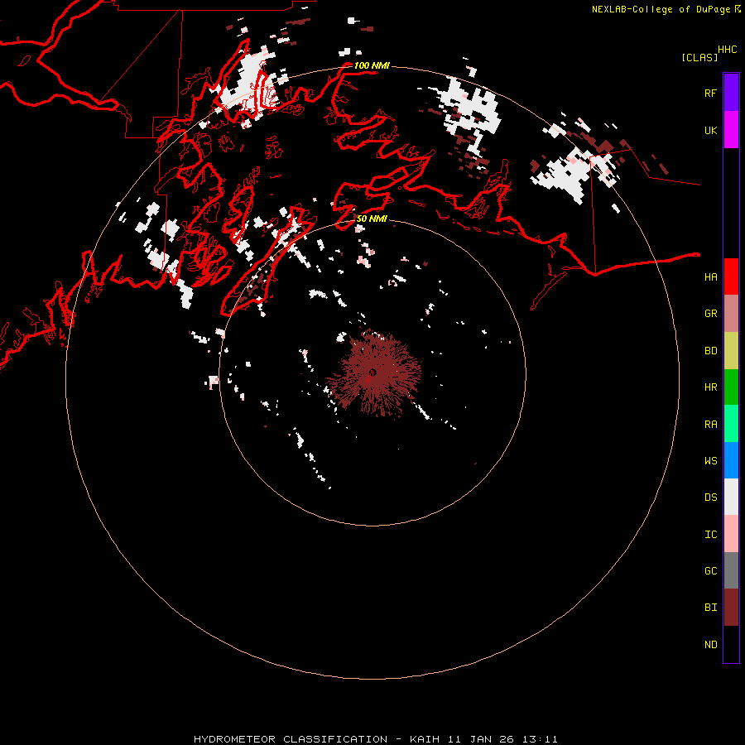Click the GC legend label
745x745 pixels.
[710, 570]
